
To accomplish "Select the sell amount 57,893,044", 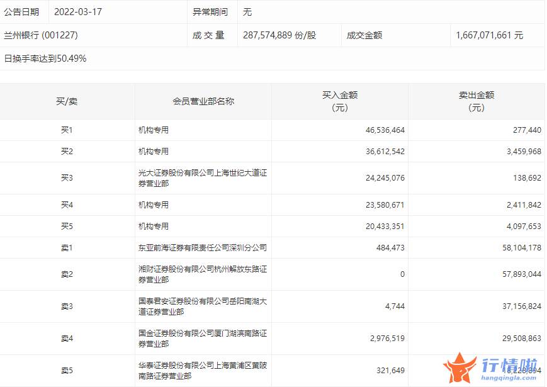I will (522, 274).
